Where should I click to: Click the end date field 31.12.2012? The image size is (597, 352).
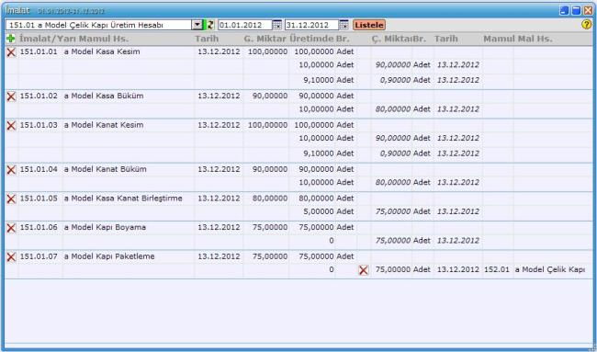click(x=312, y=25)
